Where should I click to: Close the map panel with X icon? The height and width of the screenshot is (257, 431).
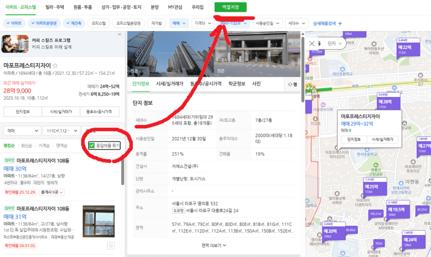312,44
